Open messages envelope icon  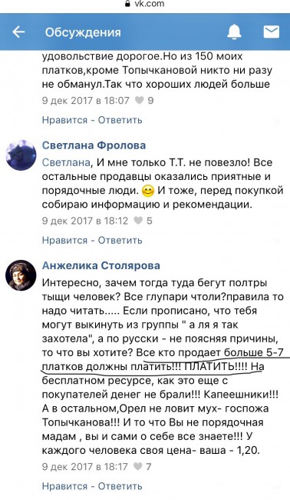[x=272, y=32]
